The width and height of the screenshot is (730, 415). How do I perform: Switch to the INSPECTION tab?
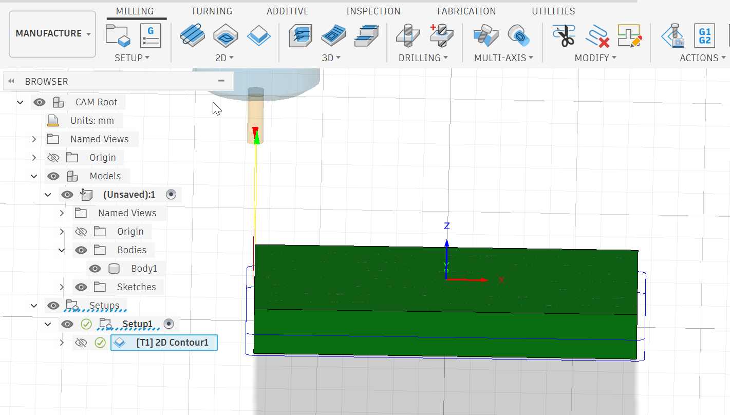coord(373,11)
